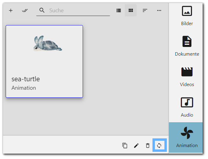Switch to list view
Viewport: 208px width, 159px height.
[118, 10]
